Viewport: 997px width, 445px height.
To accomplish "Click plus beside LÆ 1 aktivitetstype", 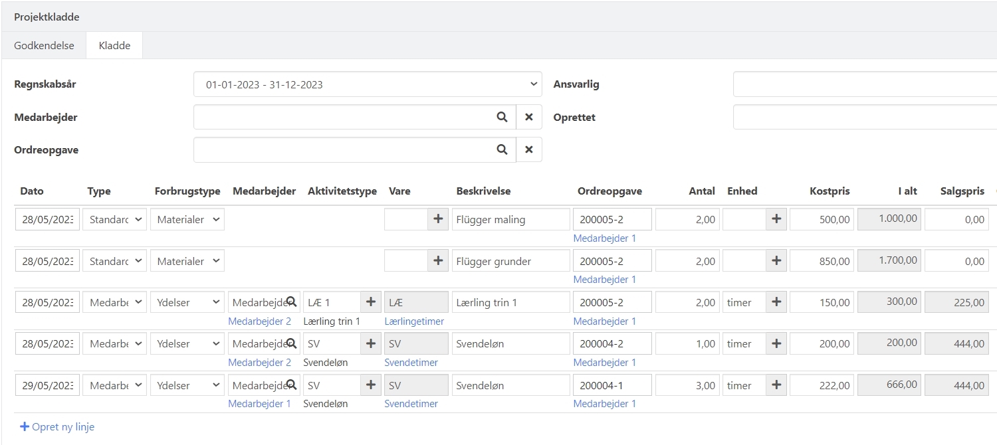I will point(371,302).
